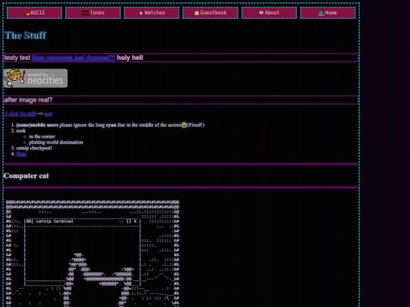Visit the Guestbook page

point(210,13)
